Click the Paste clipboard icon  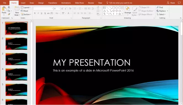(x=4, y=9)
